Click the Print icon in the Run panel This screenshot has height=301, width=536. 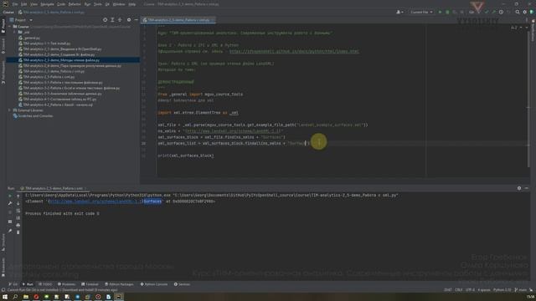tap(18, 225)
